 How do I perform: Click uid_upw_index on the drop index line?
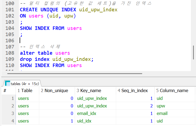[72, 59]
